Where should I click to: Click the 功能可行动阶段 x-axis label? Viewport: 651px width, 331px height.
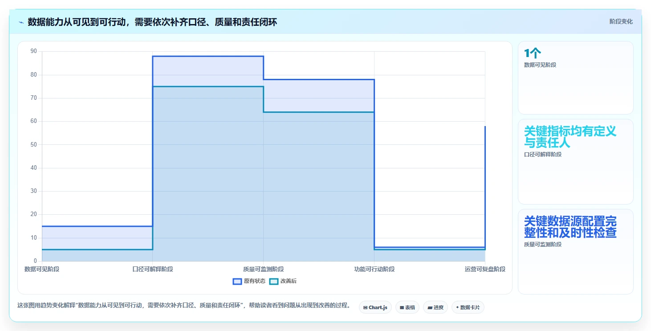click(374, 269)
